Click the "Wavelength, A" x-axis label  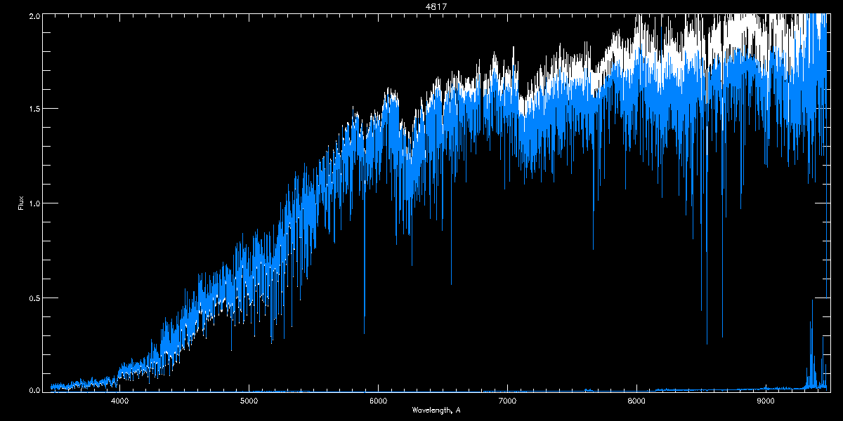(x=436, y=410)
